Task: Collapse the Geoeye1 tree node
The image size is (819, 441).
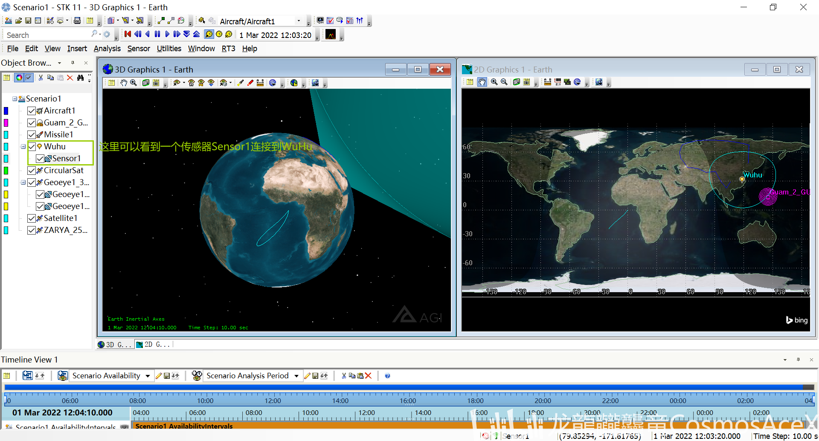Action: [23, 183]
